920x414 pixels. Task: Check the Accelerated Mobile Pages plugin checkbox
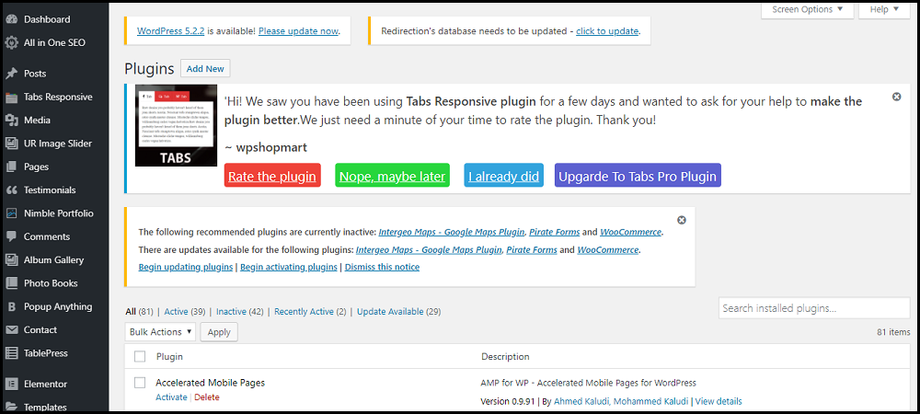pyautogui.click(x=140, y=383)
